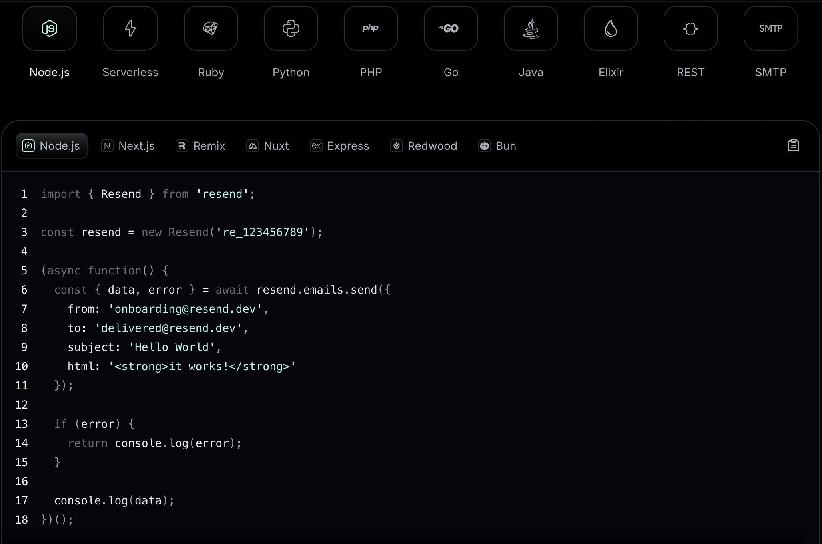Open the Remix framework tab

(201, 146)
